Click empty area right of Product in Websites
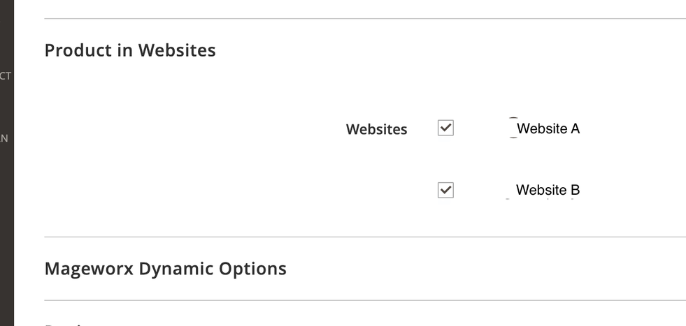The width and height of the screenshot is (686, 326). point(455,50)
